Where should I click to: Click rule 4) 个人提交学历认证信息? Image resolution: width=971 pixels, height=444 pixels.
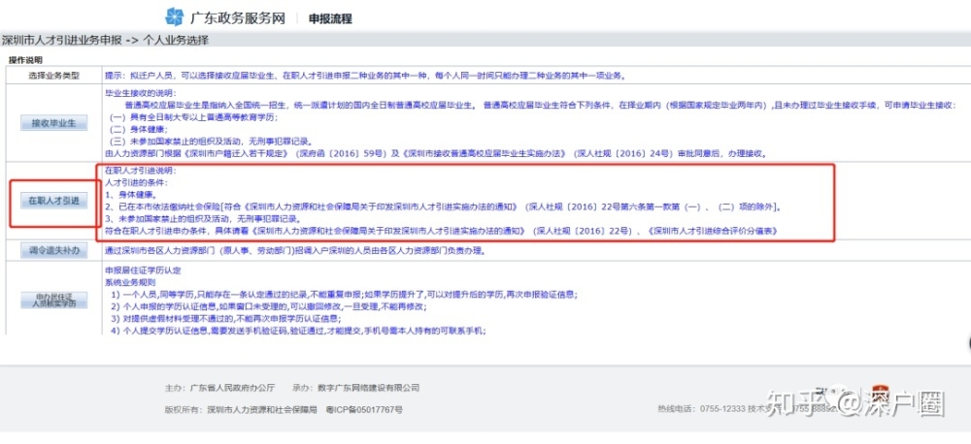pyautogui.click(x=298, y=331)
